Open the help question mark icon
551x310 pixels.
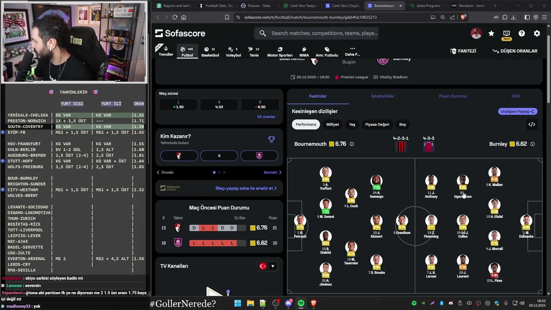[x=522, y=33]
